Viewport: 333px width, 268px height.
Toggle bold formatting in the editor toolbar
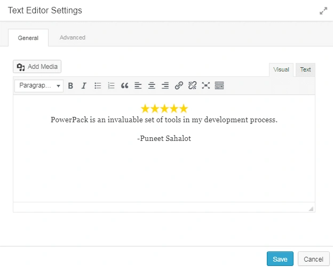[70, 85]
